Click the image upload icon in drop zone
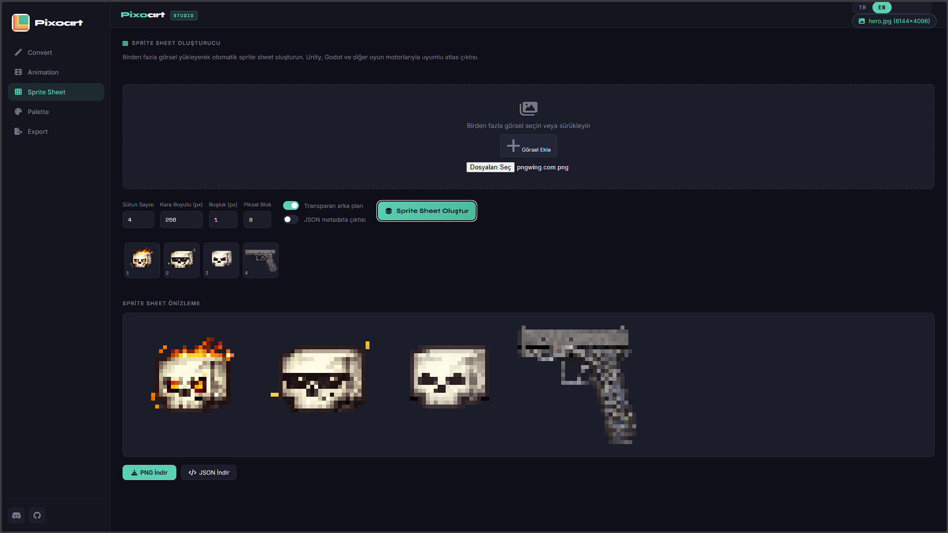 pyautogui.click(x=529, y=108)
